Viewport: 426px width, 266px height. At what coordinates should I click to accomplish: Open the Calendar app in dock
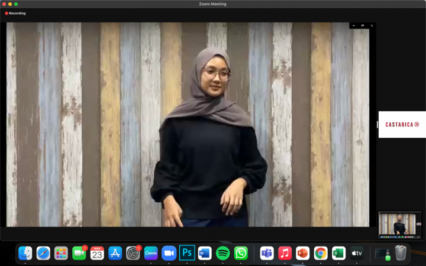tap(97, 254)
